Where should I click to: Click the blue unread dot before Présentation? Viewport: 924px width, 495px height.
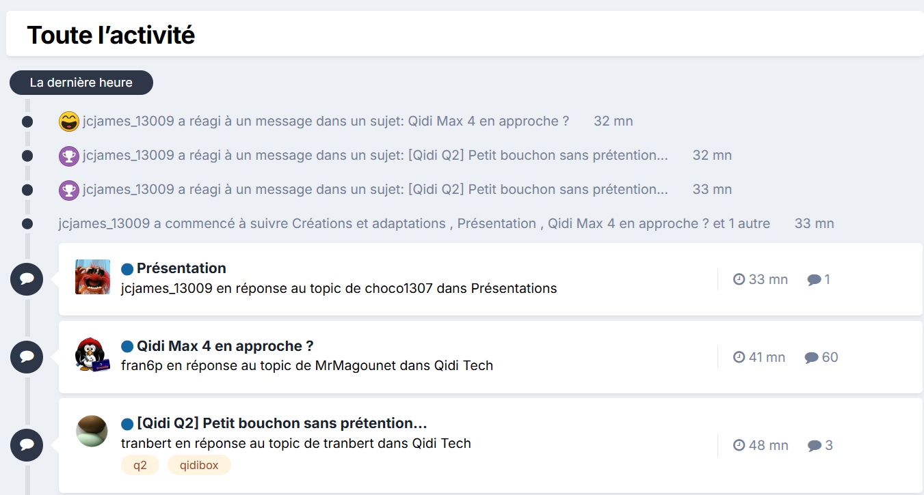[x=127, y=269]
